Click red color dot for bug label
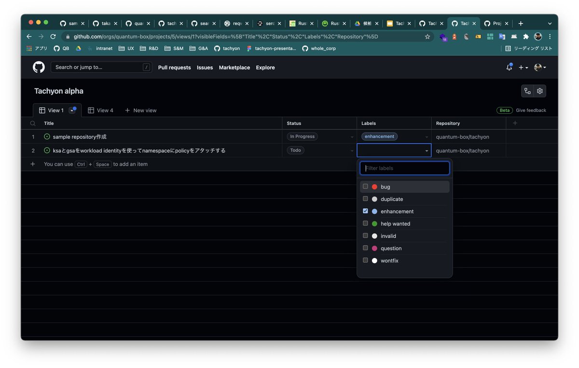579x368 pixels. click(374, 187)
